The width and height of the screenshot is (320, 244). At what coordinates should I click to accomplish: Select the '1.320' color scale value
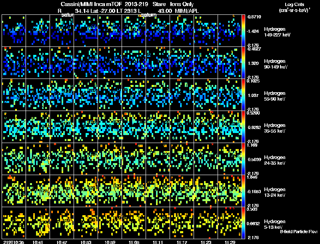[x=253, y=63]
